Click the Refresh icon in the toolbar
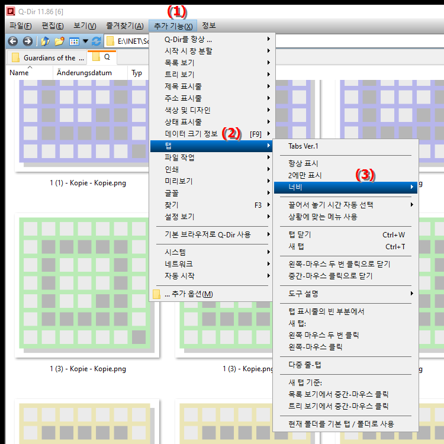444x444 pixels. tap(96, 41)
